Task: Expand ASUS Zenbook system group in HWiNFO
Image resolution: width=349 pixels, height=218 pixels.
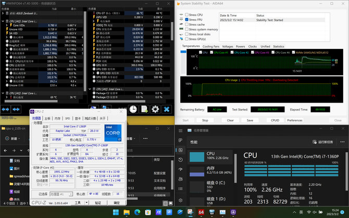Action: click(x=3, y=14)
